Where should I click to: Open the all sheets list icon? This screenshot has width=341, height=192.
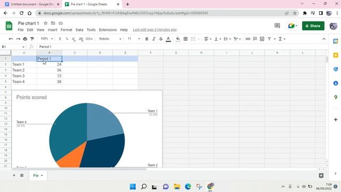pyautogui.click(x=22, y=175)
